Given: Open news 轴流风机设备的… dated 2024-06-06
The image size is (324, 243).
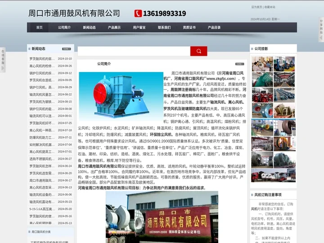Looking at the screenshot, I should point(42,195).
